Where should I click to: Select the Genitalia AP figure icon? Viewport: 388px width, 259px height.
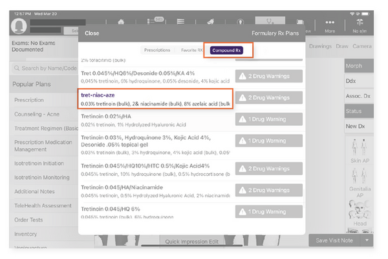[x=360, y=176]
